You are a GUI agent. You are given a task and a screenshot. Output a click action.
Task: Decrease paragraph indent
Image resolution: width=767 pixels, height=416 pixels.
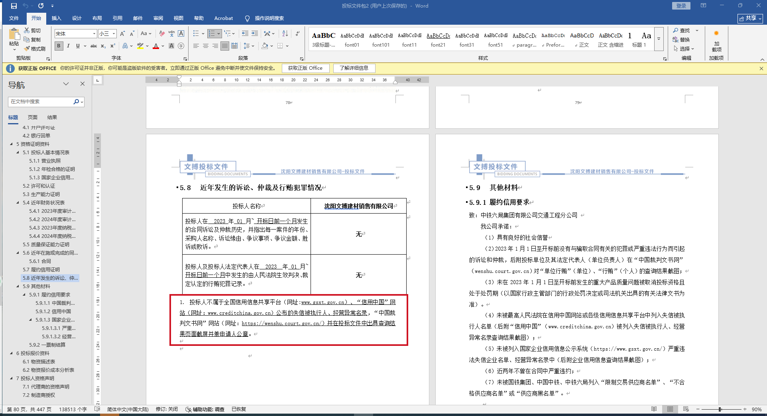245,33
